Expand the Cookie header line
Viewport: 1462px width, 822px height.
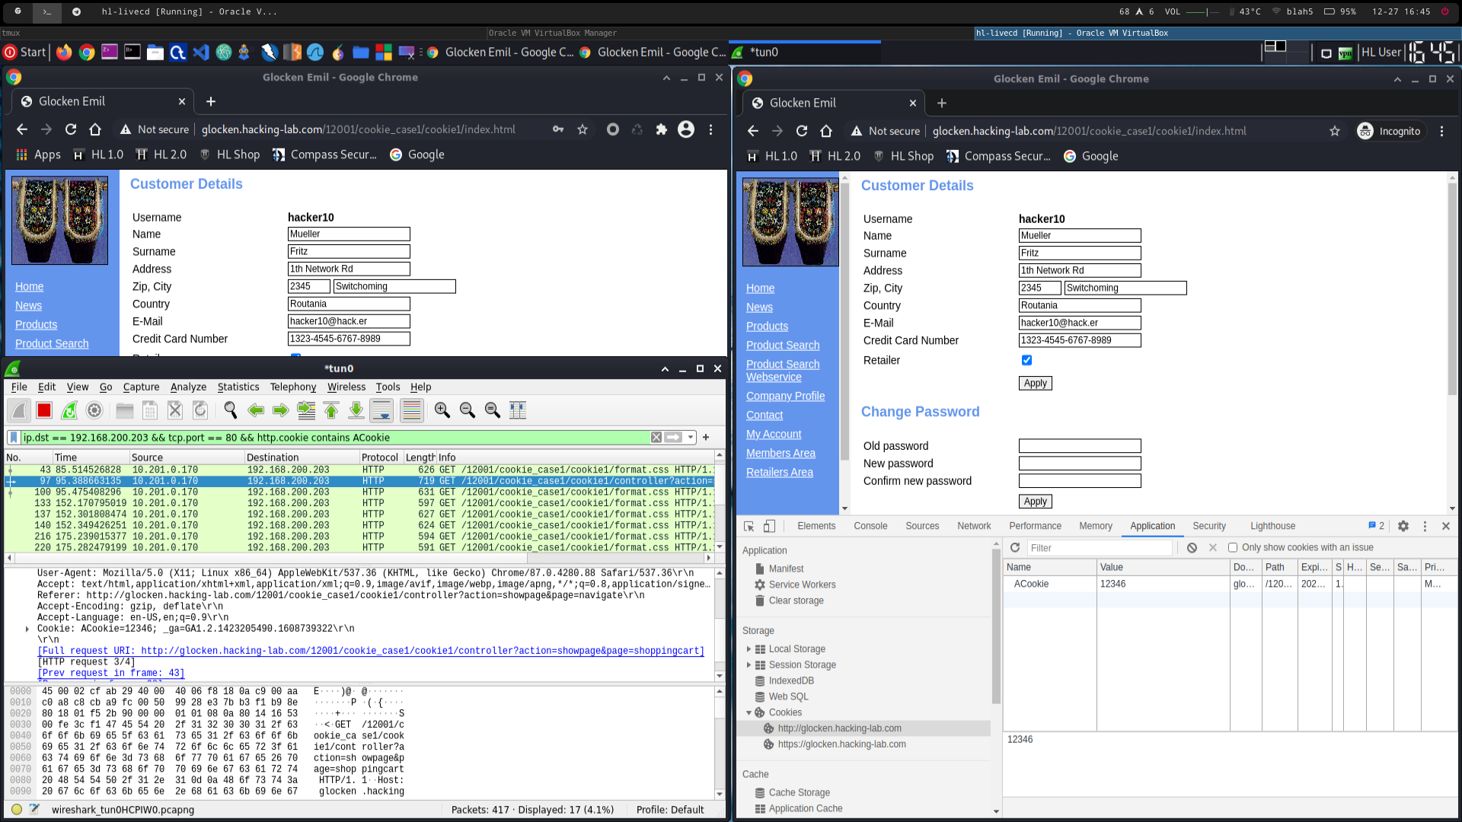27,629
